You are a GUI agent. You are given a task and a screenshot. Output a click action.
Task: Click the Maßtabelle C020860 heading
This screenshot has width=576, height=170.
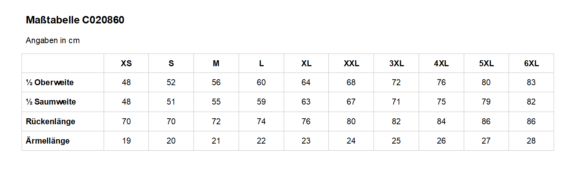click(75, 20)
